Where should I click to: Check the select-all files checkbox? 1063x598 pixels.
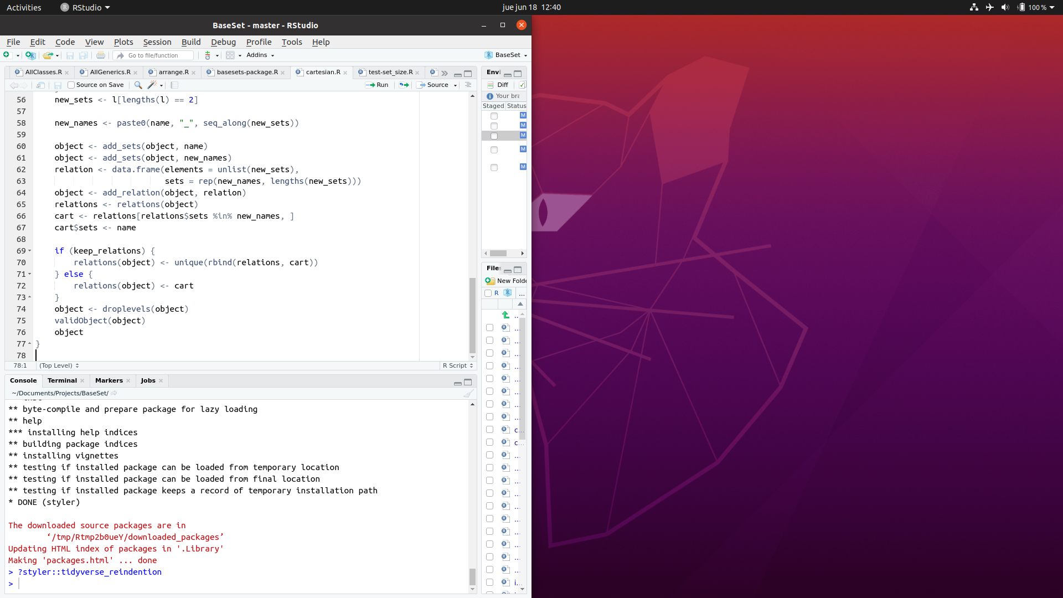click(488, 293)
